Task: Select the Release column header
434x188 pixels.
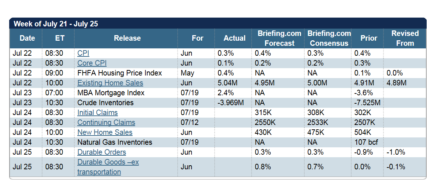Action: point(127,38)
